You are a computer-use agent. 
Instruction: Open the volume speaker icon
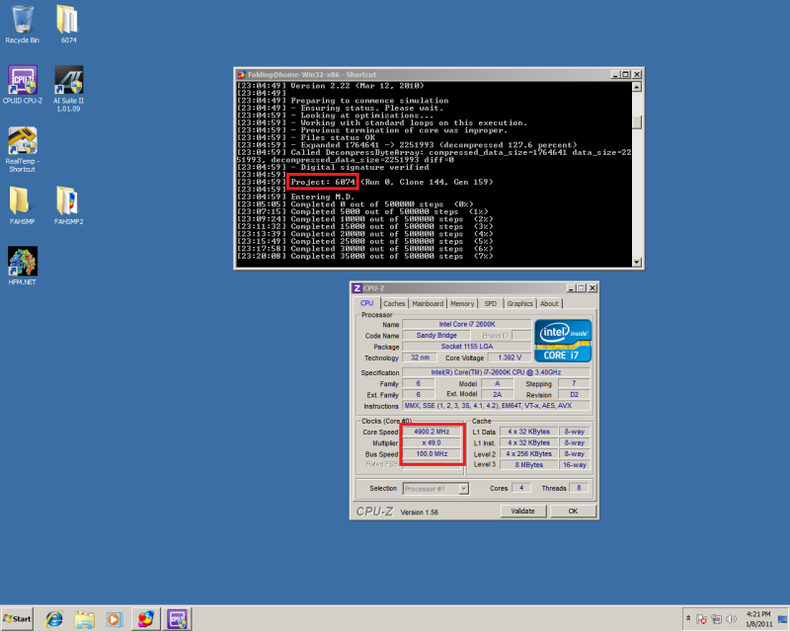tap(731, 619)
